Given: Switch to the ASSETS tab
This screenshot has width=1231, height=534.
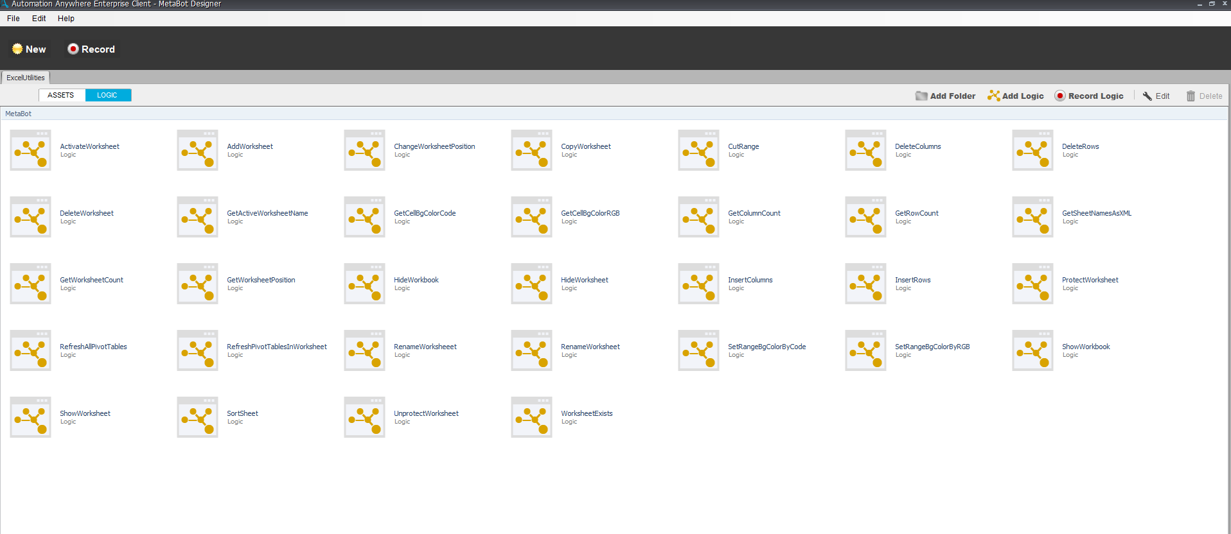Looking at the screenshot, I should pyautogui.click(x=61, y=95).
